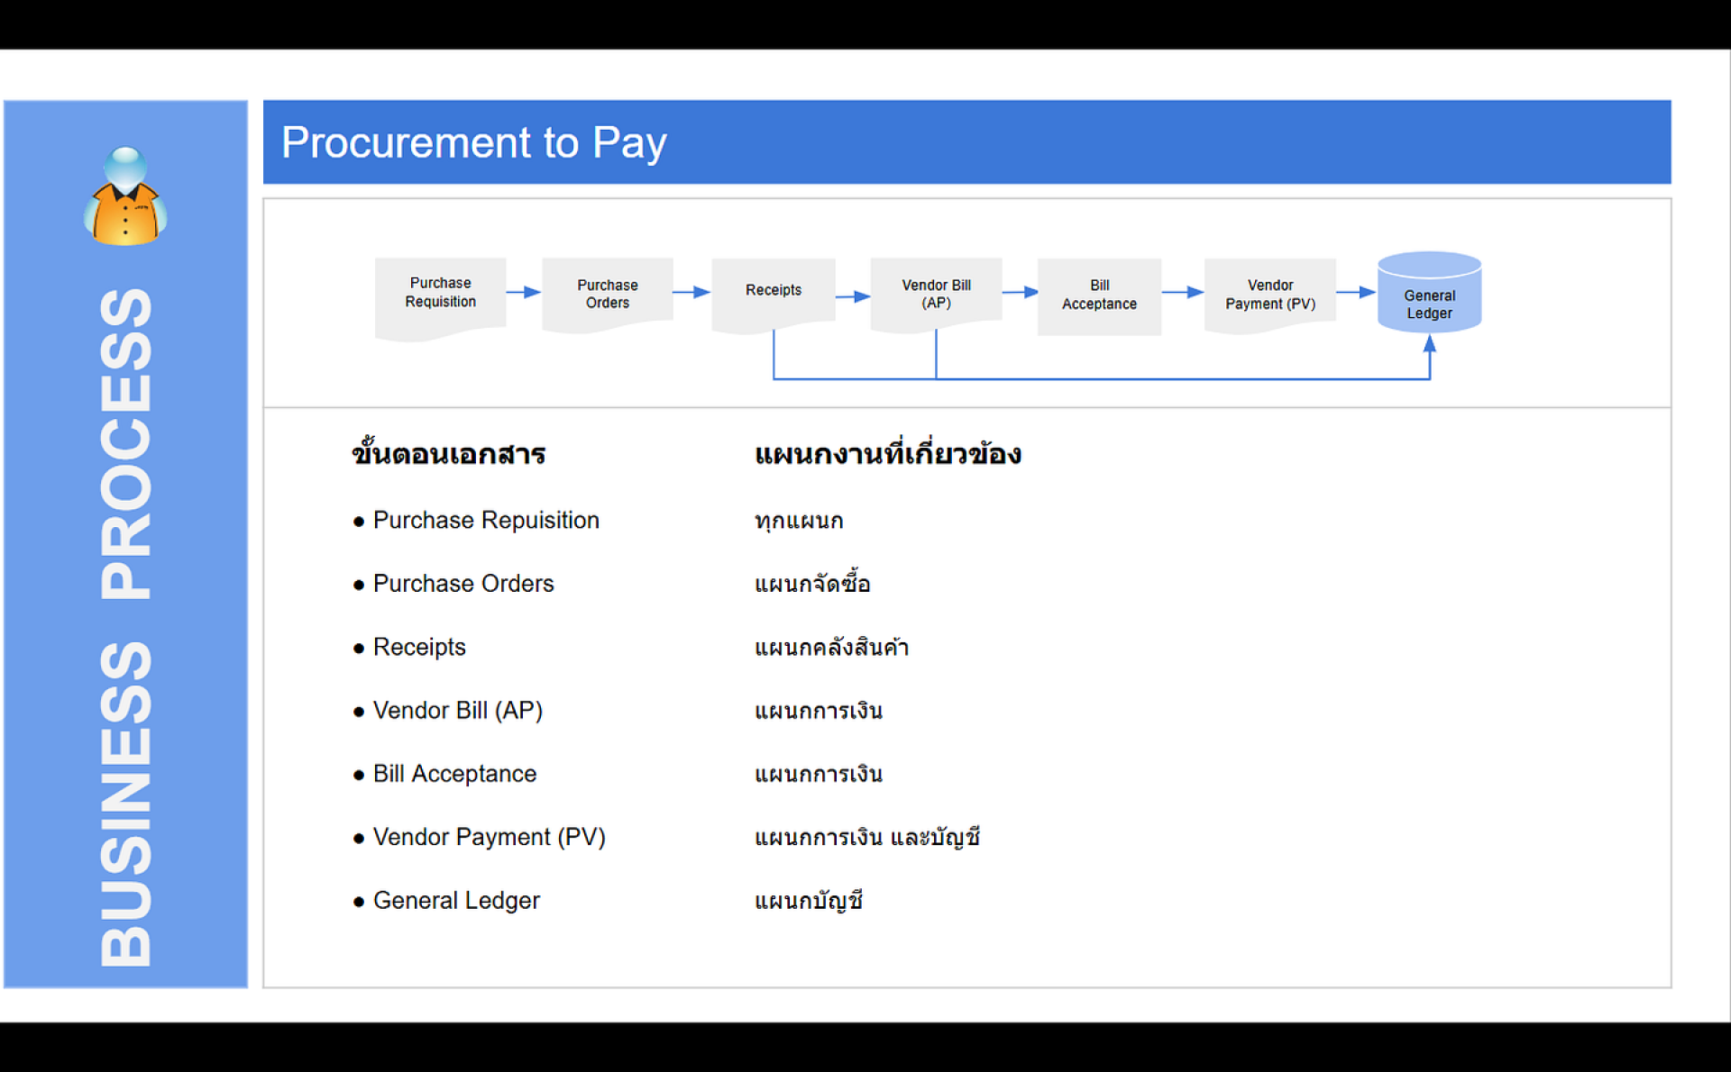
Task: Click the Procurement to Pay title banner
Action: 966,142
